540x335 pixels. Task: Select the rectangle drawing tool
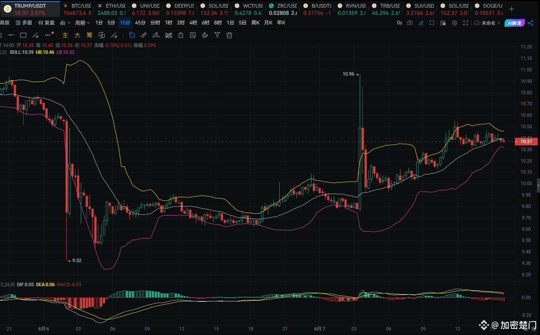point(23,35)
